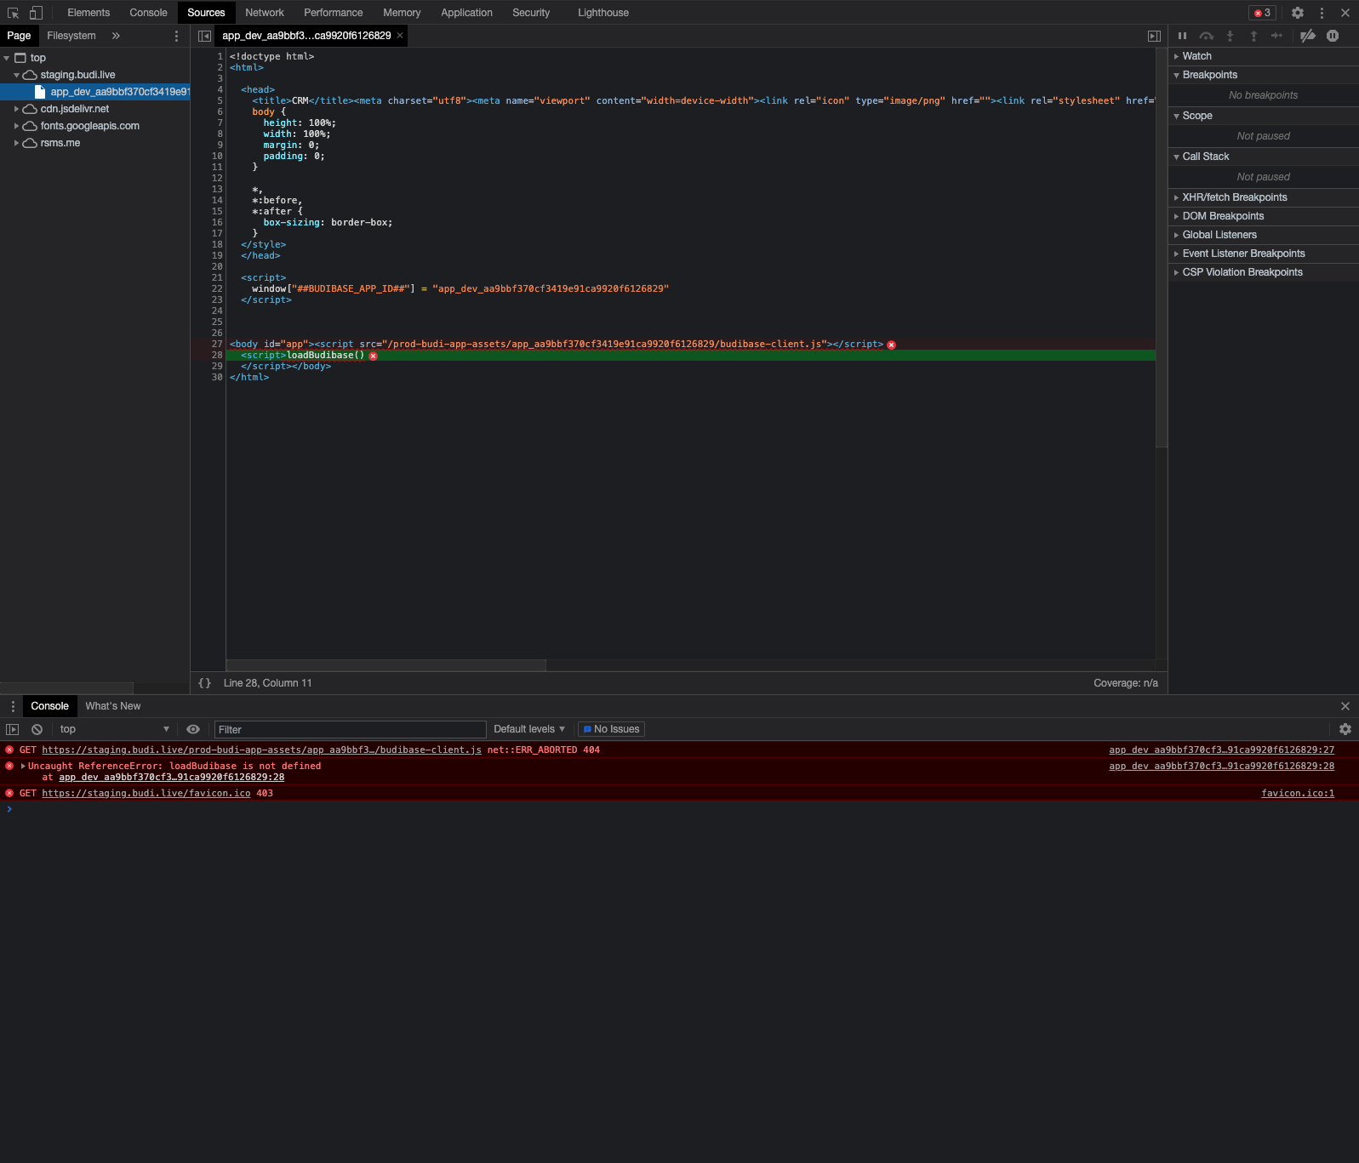Screen dimensions: 1359x1163
Task: Click the editor vertical scrollbar thumb
Action: [x=1162, y=248]
